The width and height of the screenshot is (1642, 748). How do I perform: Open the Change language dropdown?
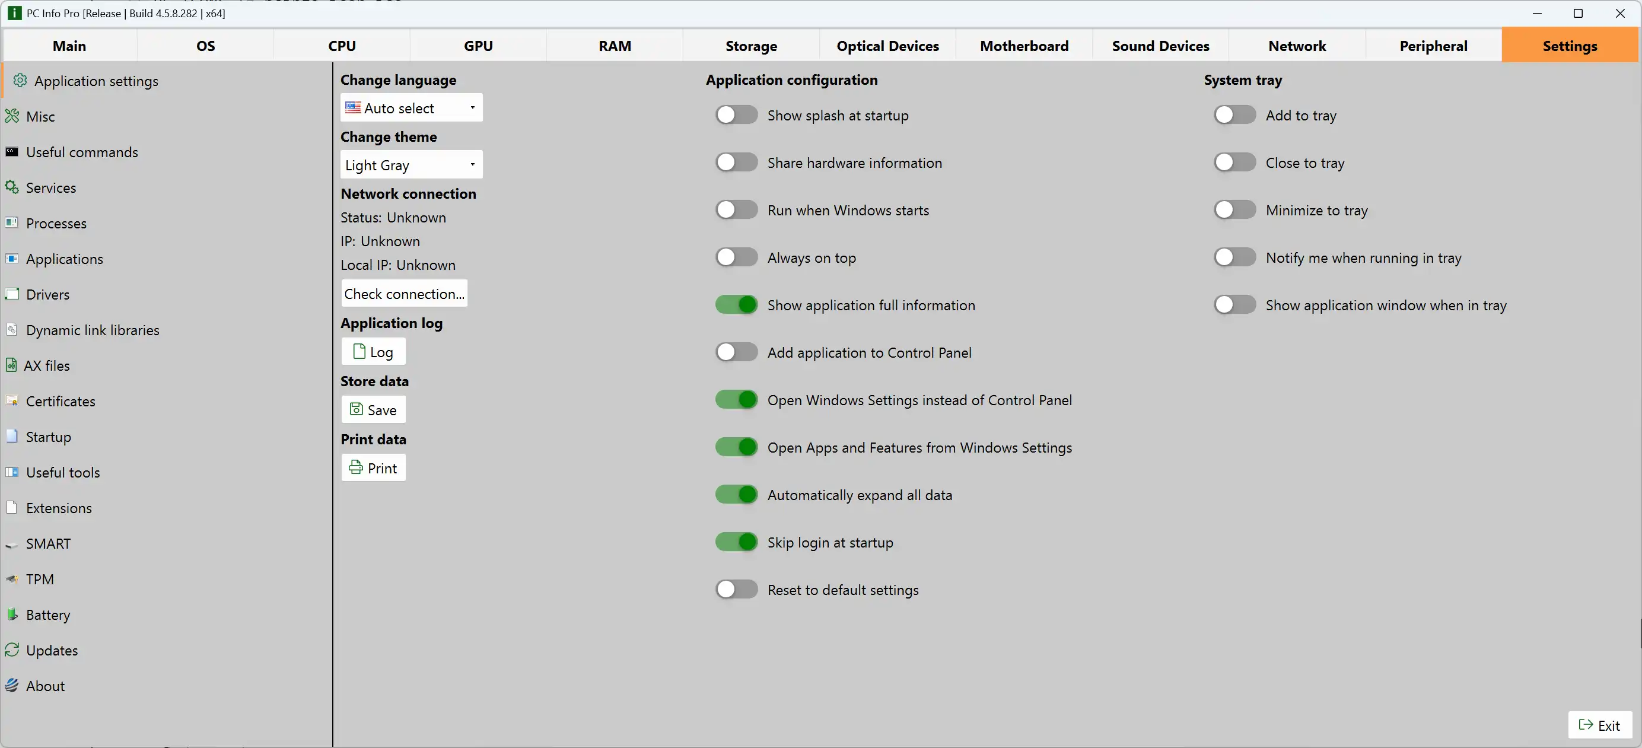411,108
